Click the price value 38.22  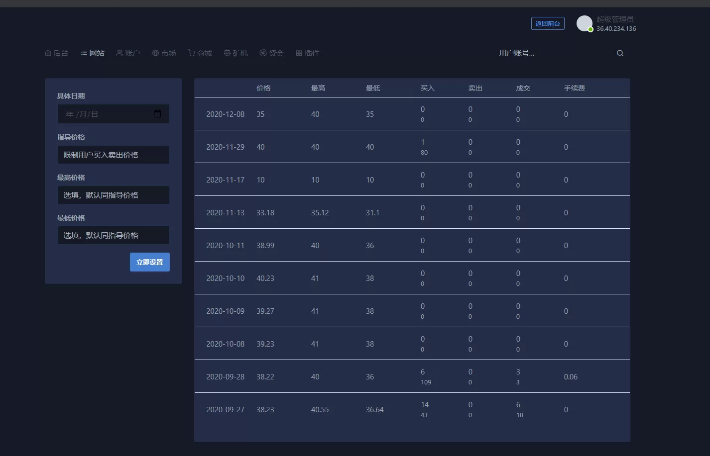(265, 377)
